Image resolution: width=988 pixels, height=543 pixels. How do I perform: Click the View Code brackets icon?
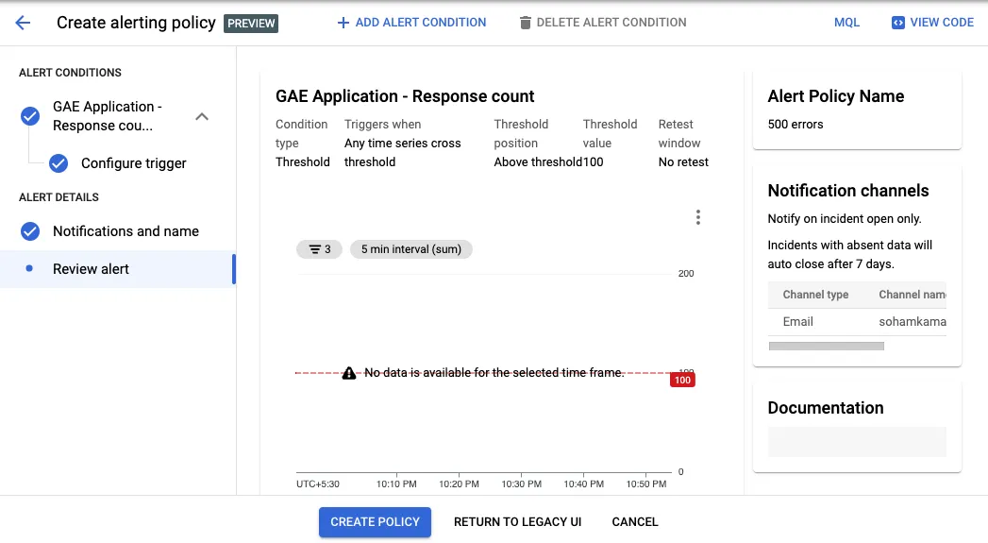click(x=898, y=23)
